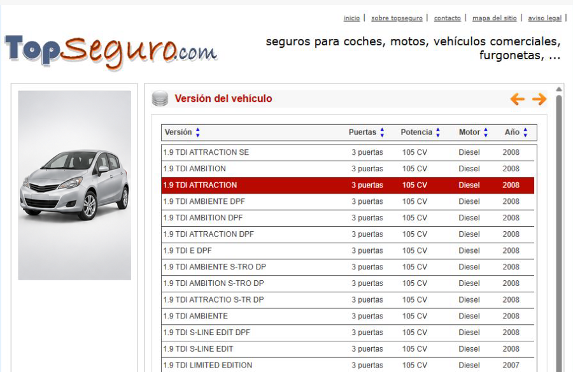The height and width of the screenshot is (372, 573).
Task: Open the contacto link
Action: (448, 18)
